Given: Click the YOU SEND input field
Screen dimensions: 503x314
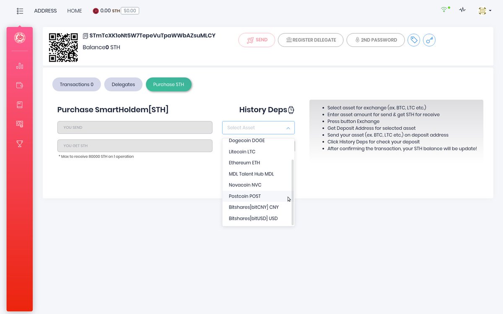Looking at the screenshot, I should pyautogui.click(x=135, y=127).
